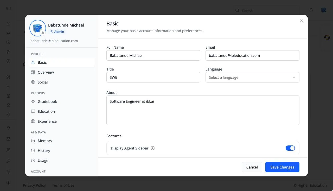Click the Search box in top bar
The width and height of the screenshot is (333, 191).
(x=266, y=10)
